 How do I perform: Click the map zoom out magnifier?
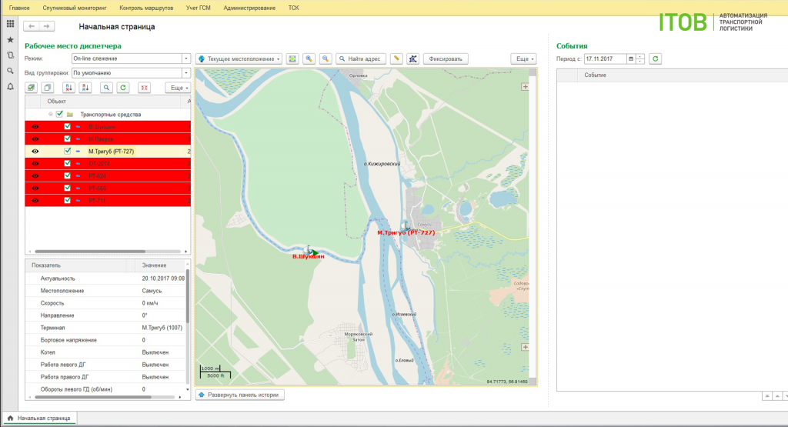(x=326, y=58)
